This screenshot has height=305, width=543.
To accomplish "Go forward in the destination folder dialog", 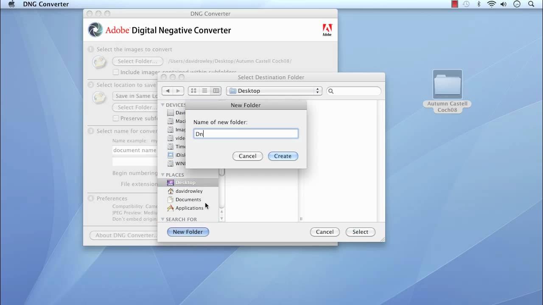I will point(179,91).
